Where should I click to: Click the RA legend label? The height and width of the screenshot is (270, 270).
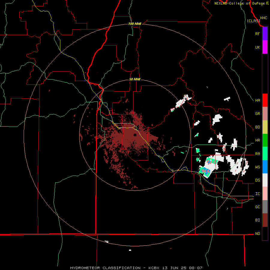257,154
